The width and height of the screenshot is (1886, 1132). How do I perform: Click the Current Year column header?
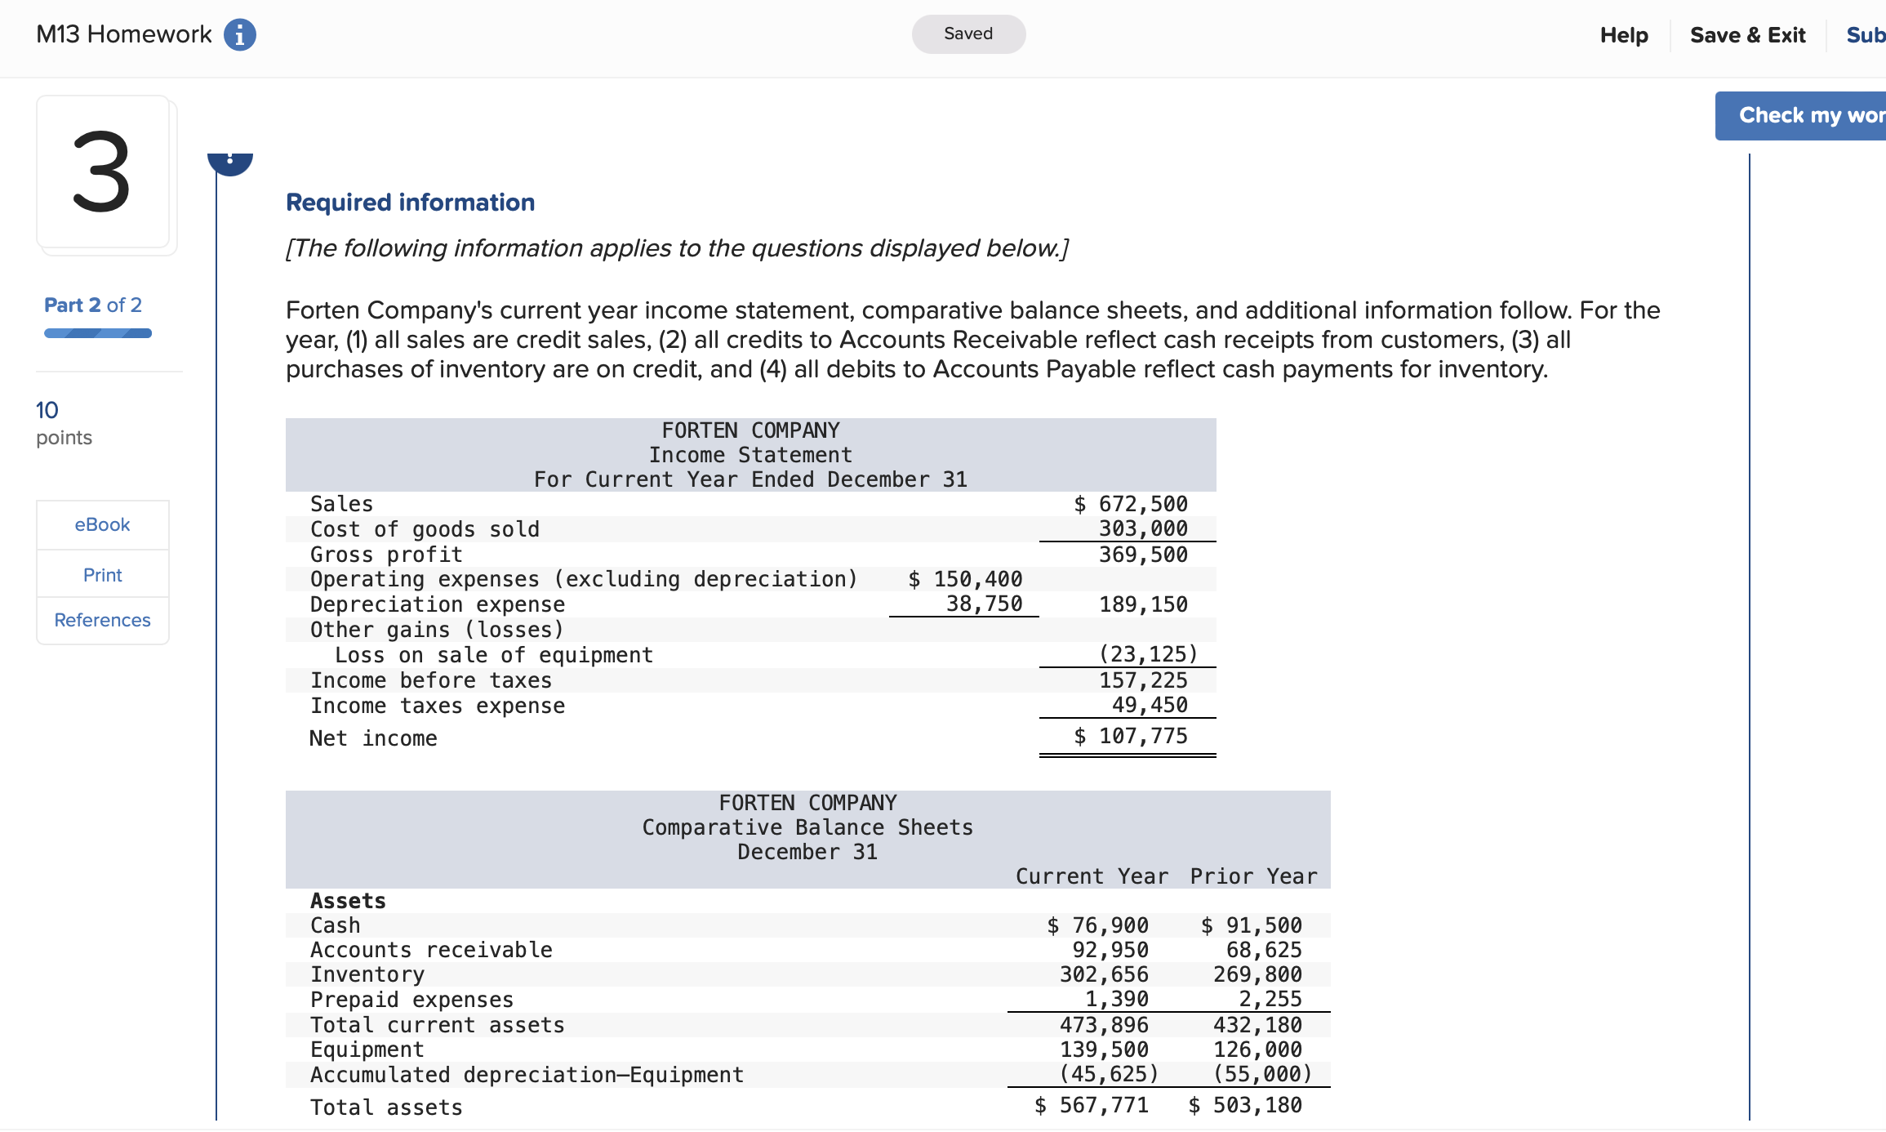[1092, 876]
